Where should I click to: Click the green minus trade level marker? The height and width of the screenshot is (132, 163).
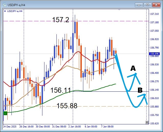[x=5, y=113]
